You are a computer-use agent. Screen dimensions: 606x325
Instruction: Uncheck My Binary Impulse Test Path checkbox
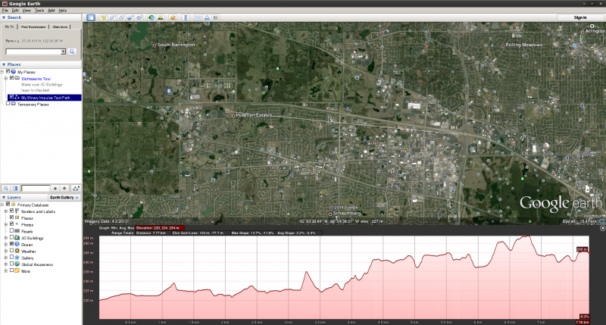(11, 97)
